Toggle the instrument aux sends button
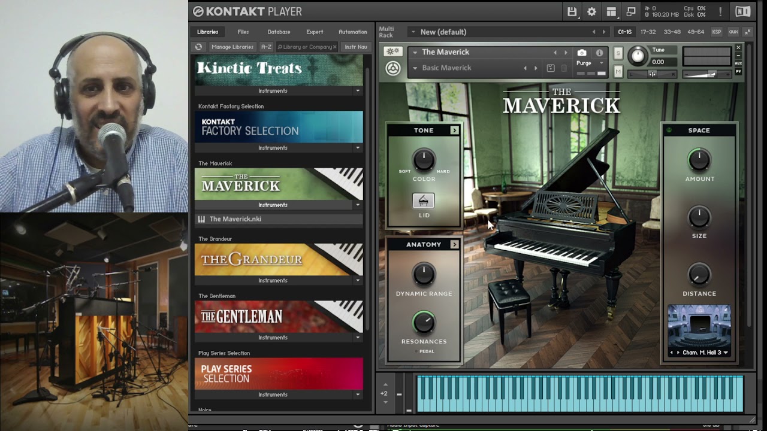The width and height of the screenshot is (767, 431). pyautogui.click(x=738, y=63)
